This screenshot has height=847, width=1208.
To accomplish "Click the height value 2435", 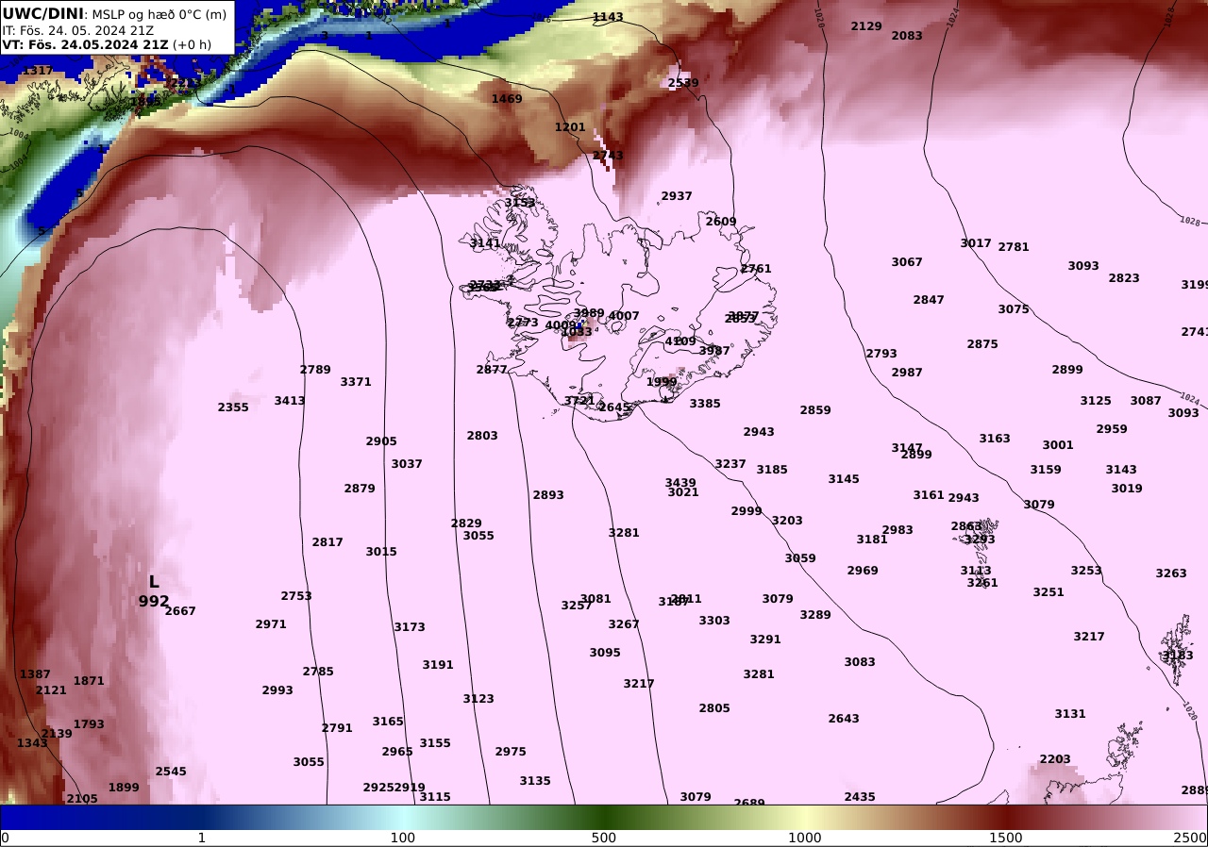I will (860, 797).
